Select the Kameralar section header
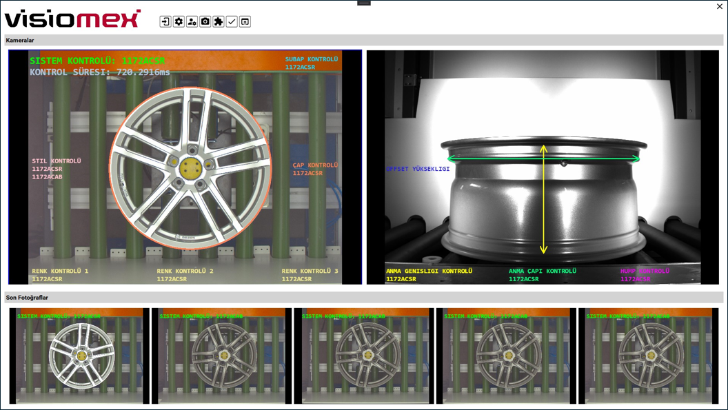The height and width of the screenshot is (410, 728). click(x=21, y=41)
